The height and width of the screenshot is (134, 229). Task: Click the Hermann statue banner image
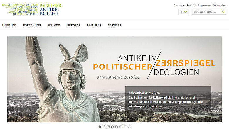114,79
